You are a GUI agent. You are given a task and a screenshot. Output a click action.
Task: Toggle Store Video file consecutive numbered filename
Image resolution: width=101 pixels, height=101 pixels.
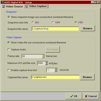point(9,43)
